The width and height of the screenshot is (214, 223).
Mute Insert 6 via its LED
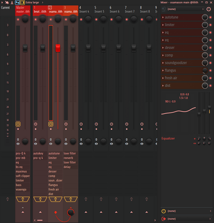click(x=112, y=20)
